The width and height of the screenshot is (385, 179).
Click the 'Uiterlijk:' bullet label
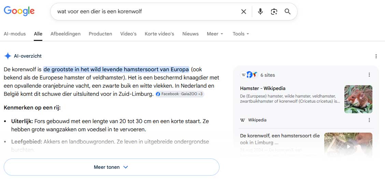[22, 121]
